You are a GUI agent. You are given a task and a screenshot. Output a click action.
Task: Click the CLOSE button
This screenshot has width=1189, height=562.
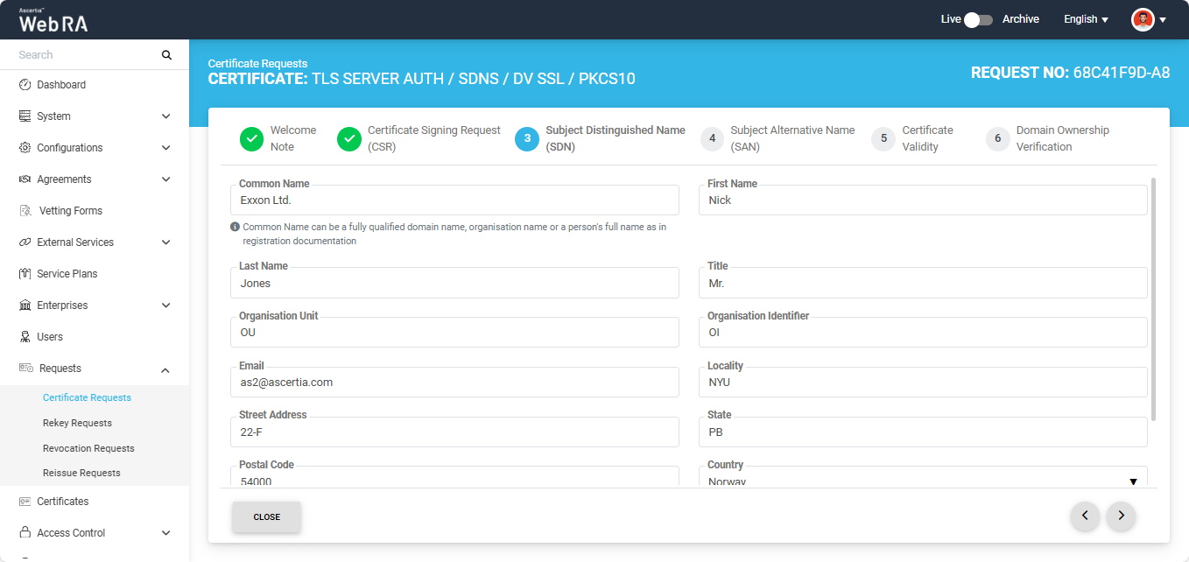click(x=266, y=516)
